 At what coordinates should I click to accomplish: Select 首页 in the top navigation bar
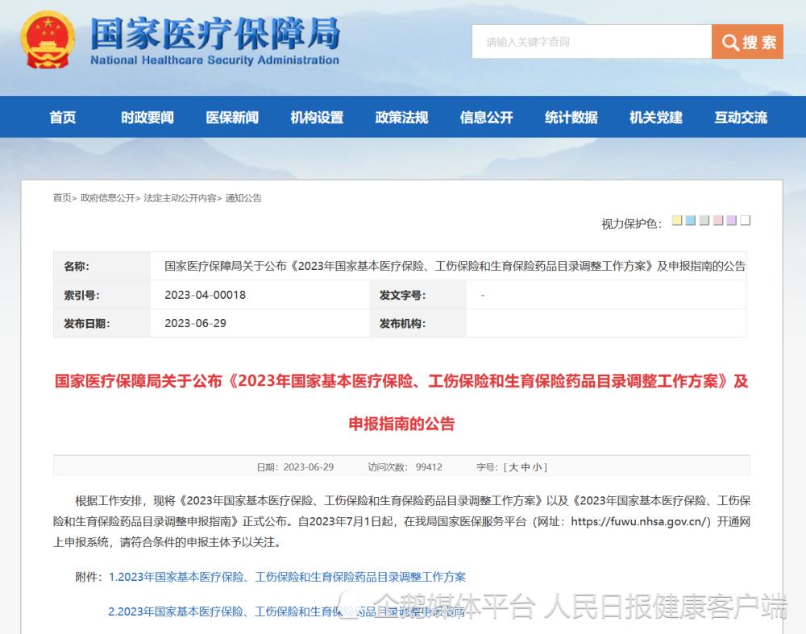tap(63, 117)
